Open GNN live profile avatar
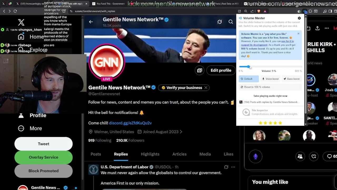The width and height of the screenshot is (337, 190). (x=107, y=62)
